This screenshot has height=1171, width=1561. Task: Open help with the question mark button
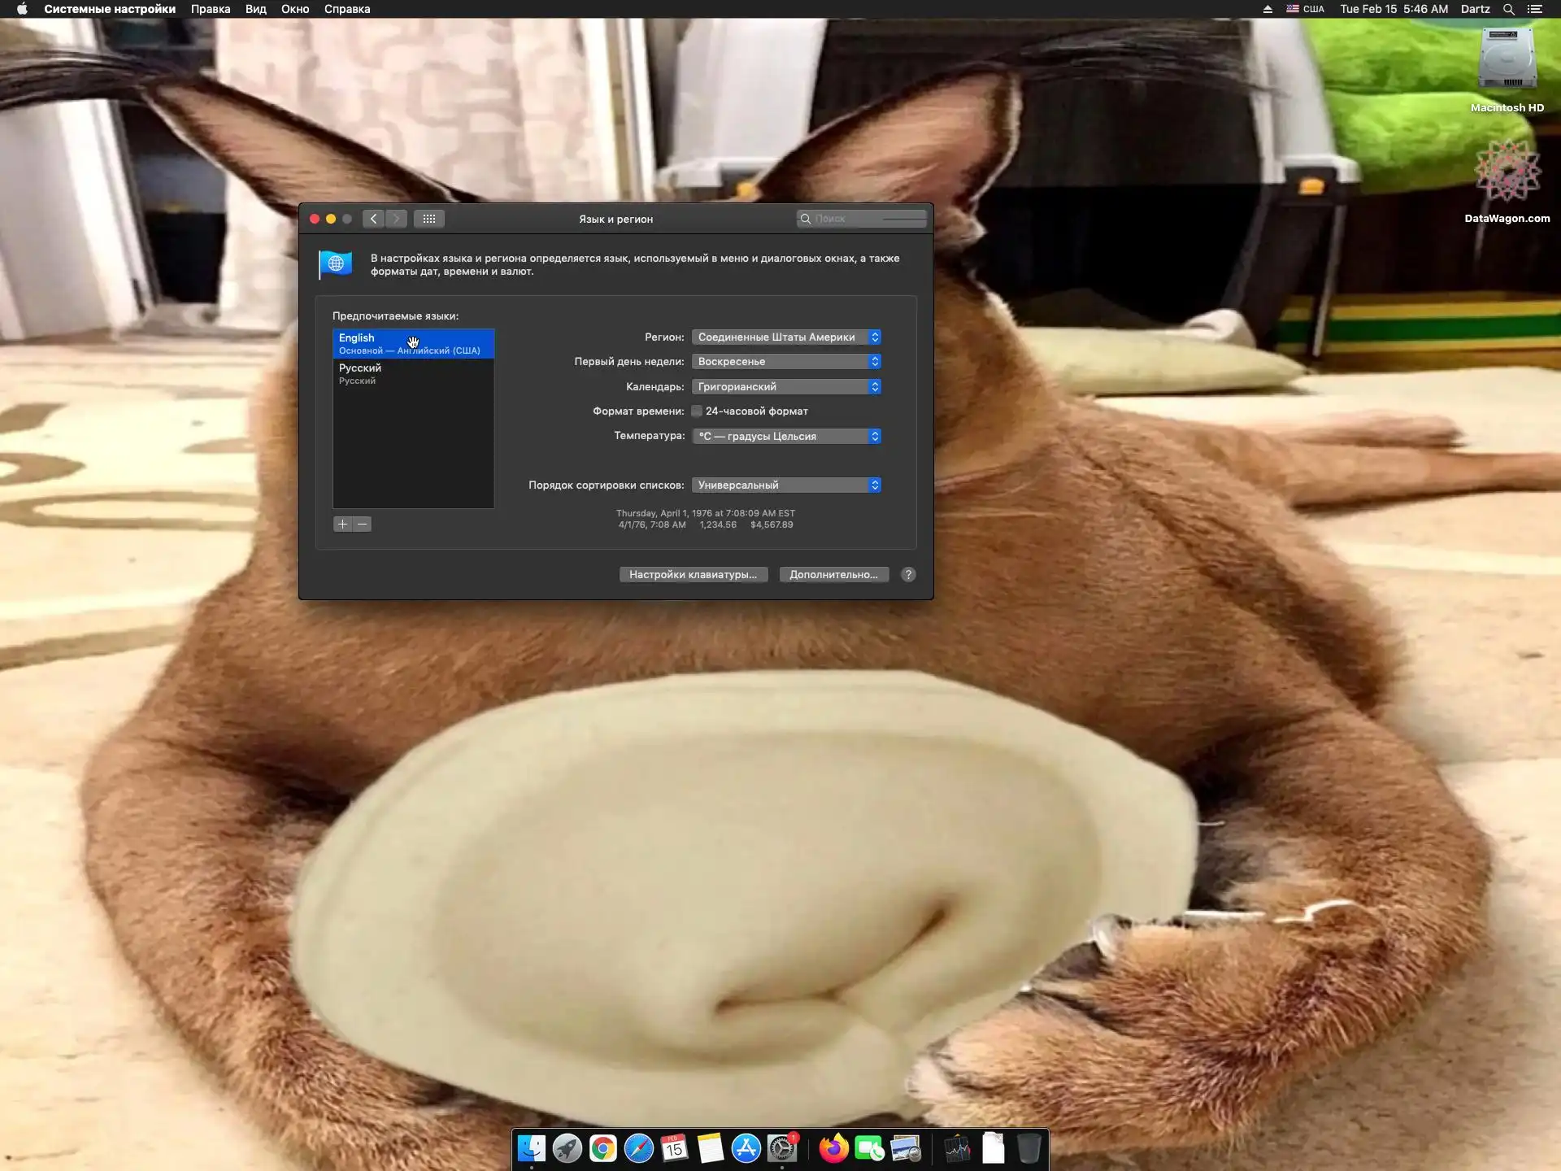(x=908, y=574)
